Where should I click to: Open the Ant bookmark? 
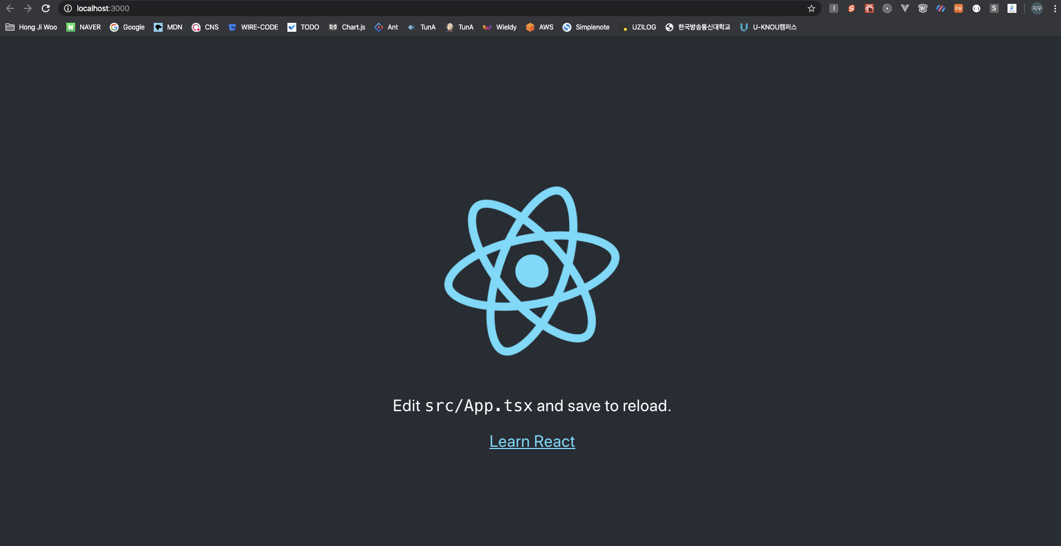tap(386, 27)
